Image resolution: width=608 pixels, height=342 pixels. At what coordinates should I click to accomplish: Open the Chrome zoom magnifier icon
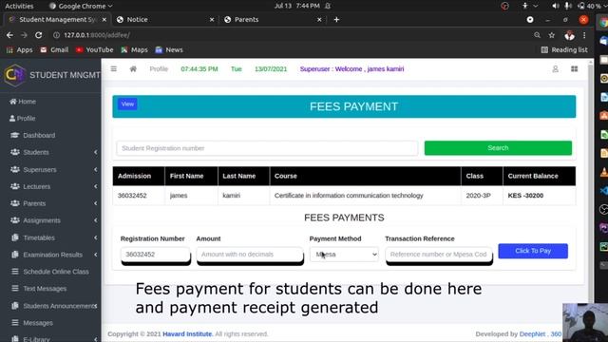point(537,35)
